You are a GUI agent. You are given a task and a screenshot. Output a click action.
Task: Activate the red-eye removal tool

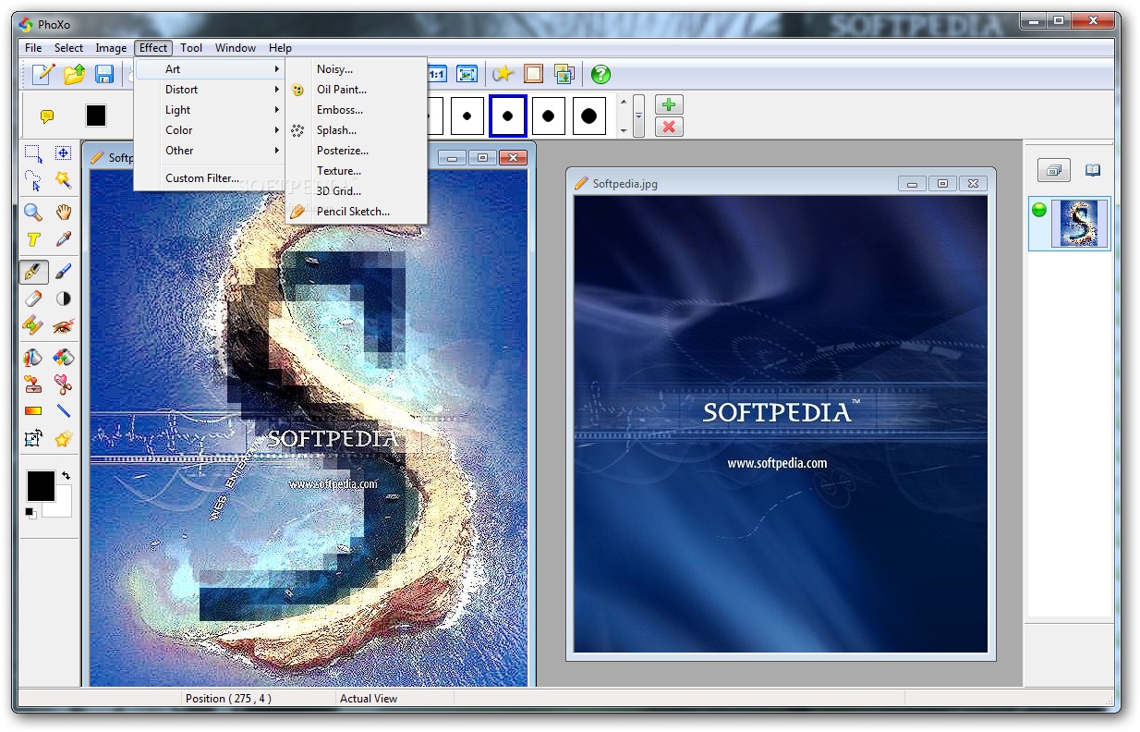(63, 325)
